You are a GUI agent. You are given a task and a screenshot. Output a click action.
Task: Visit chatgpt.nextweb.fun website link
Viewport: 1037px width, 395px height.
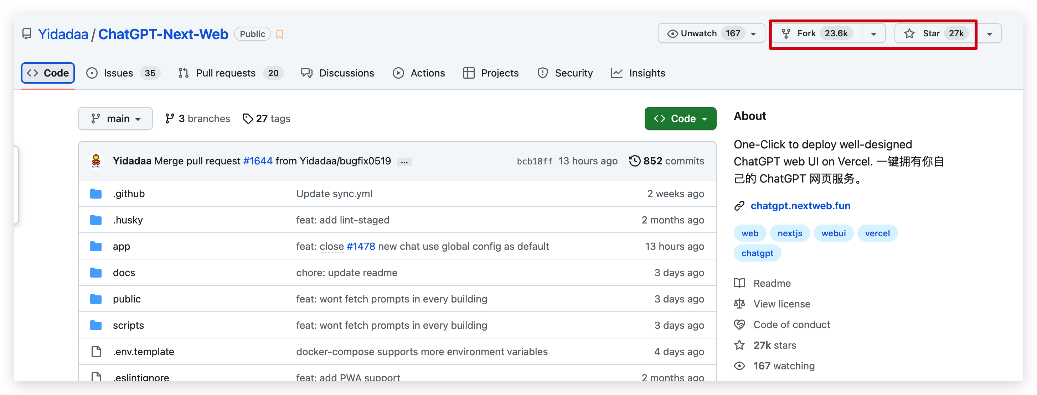tap(800, 206)
